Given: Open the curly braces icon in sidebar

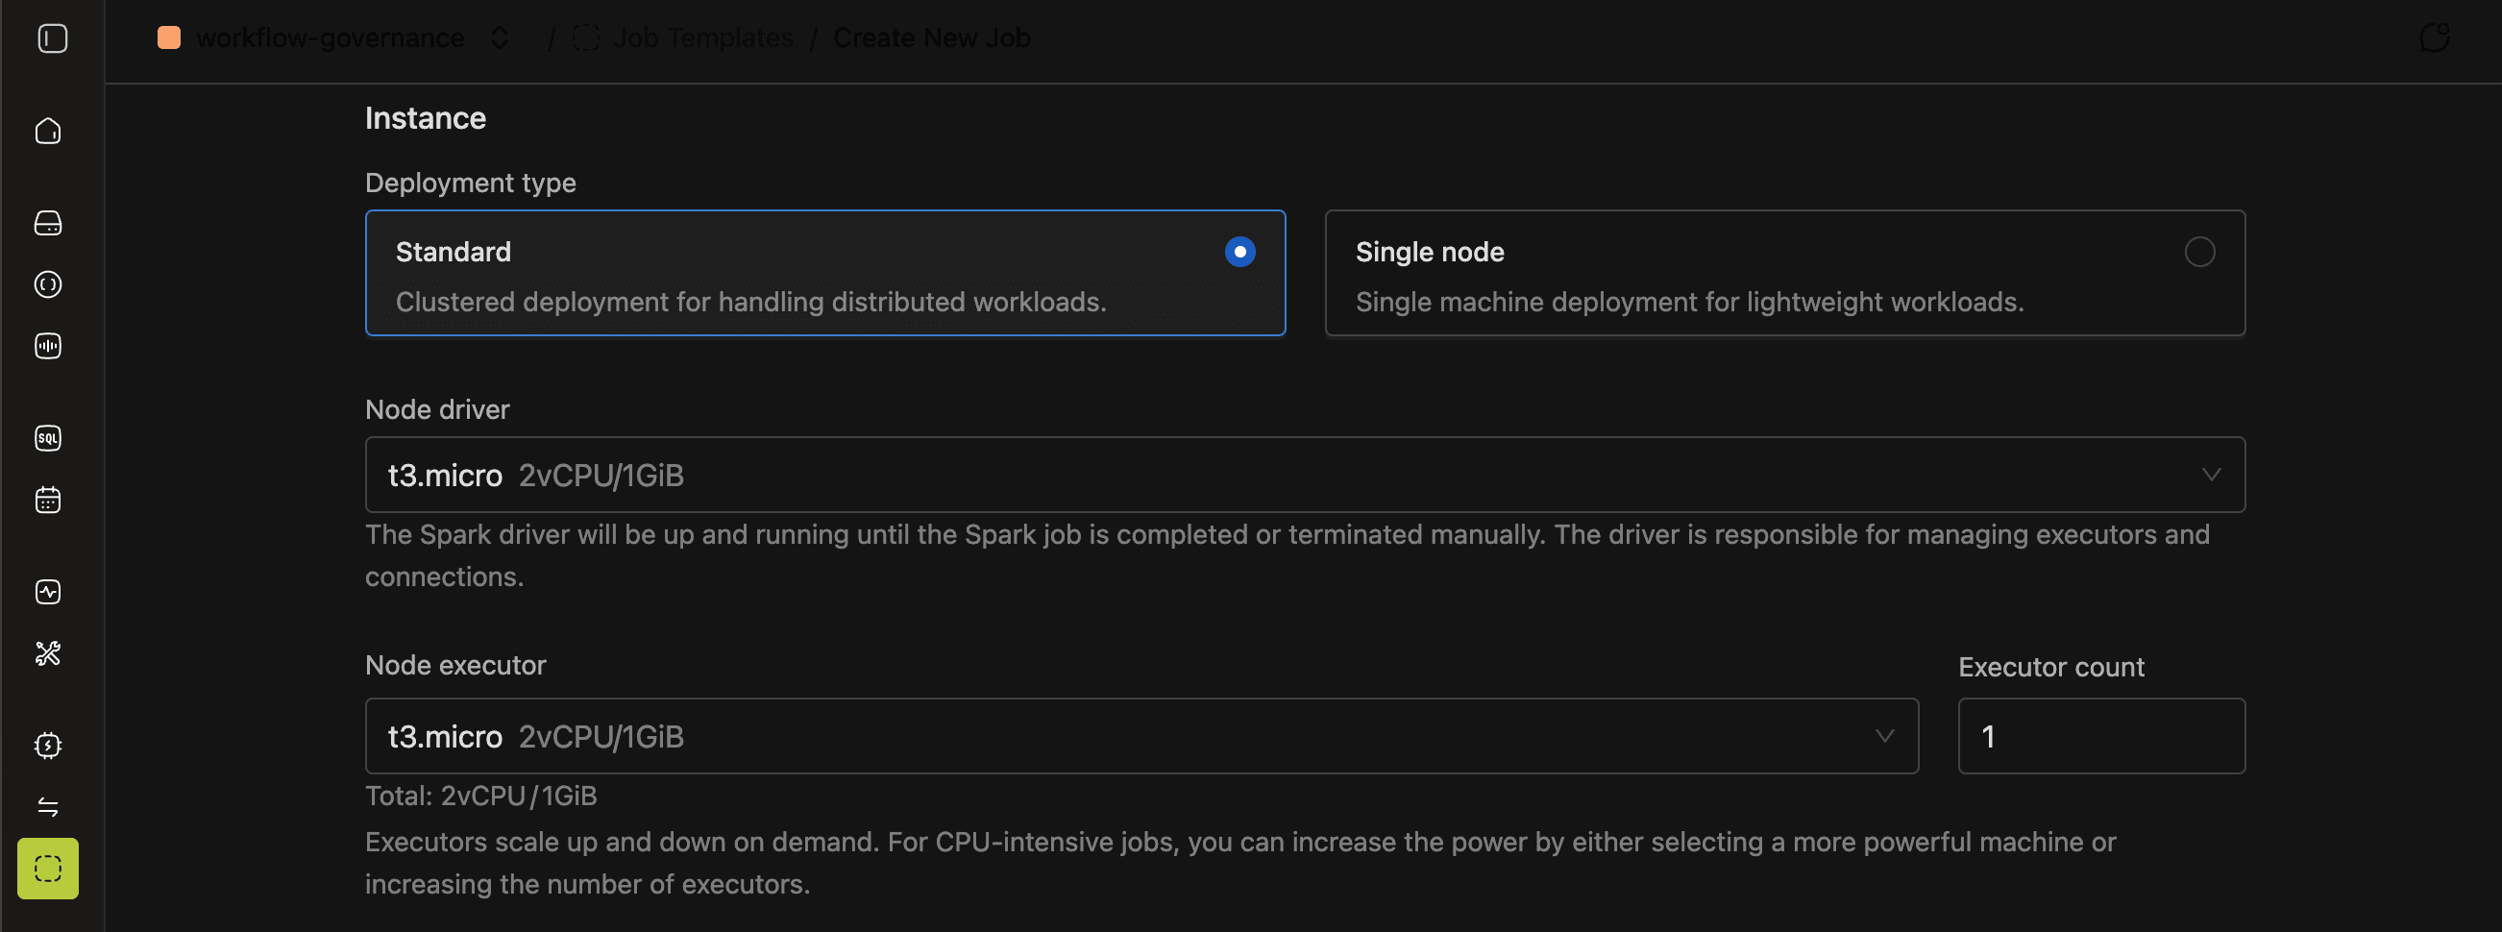Looking at the screenshot, I should coord(48,284).
